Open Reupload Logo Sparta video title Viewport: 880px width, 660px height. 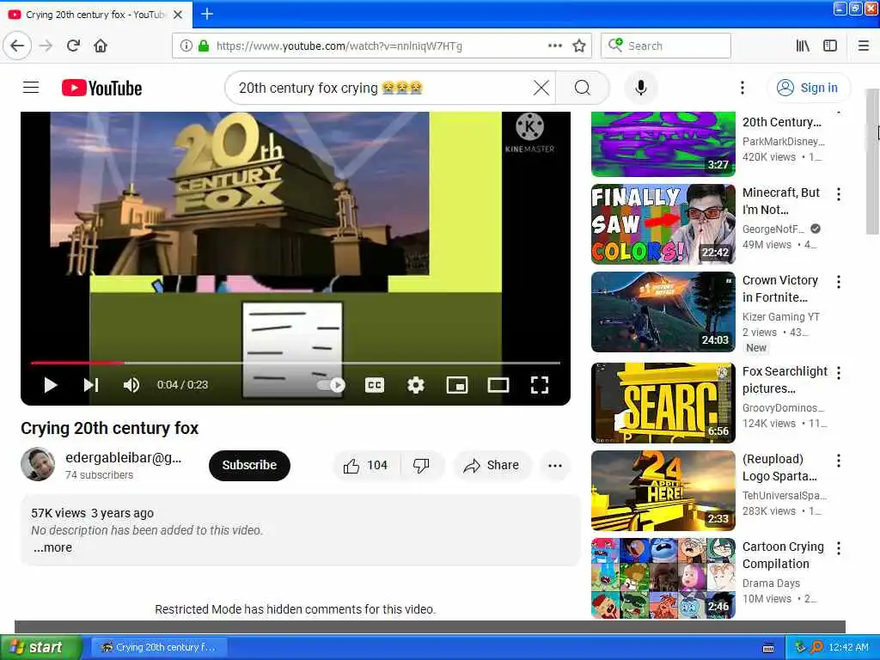pos(779,467)
